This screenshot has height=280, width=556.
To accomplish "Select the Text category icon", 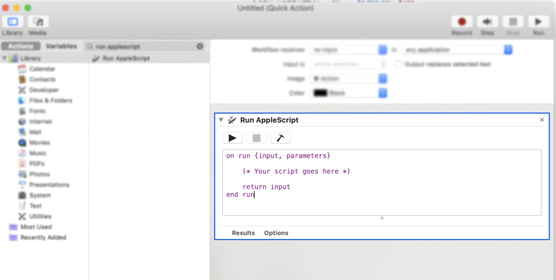I will click(22, 206).
